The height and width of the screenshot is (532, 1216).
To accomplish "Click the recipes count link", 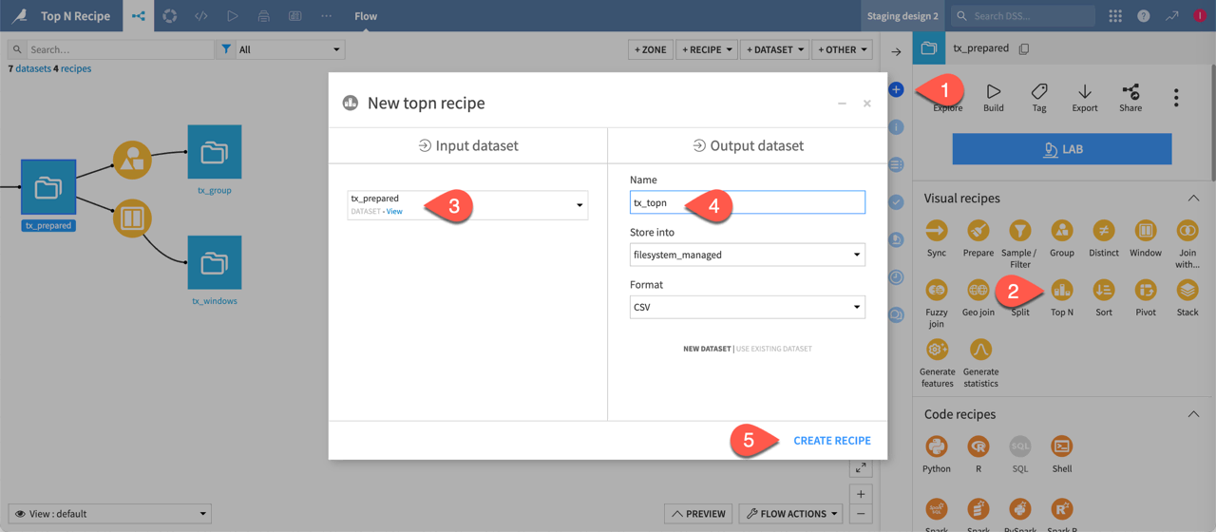I will 76,68.
